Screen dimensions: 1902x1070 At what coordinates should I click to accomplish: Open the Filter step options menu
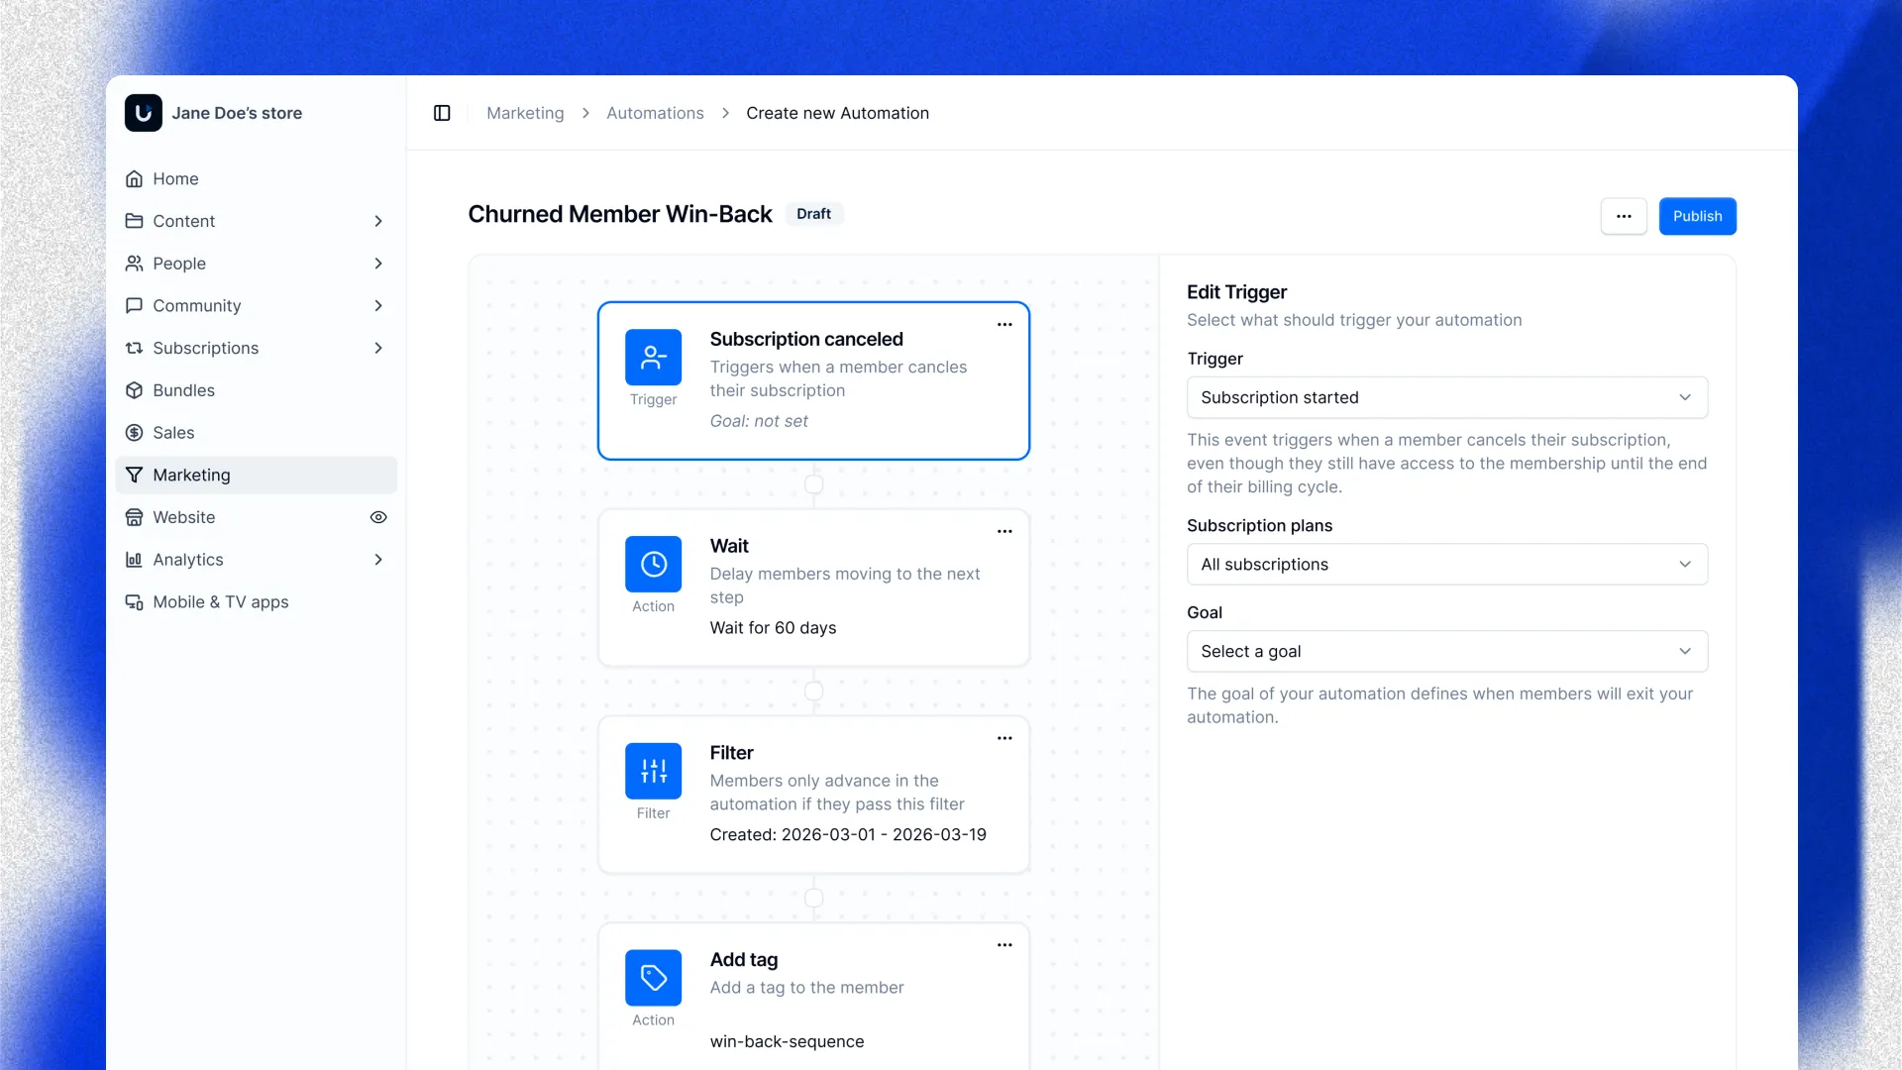click(x=1004, y=739)
